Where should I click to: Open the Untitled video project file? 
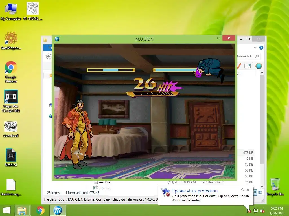pyautogui.click(x=11, y=157)
